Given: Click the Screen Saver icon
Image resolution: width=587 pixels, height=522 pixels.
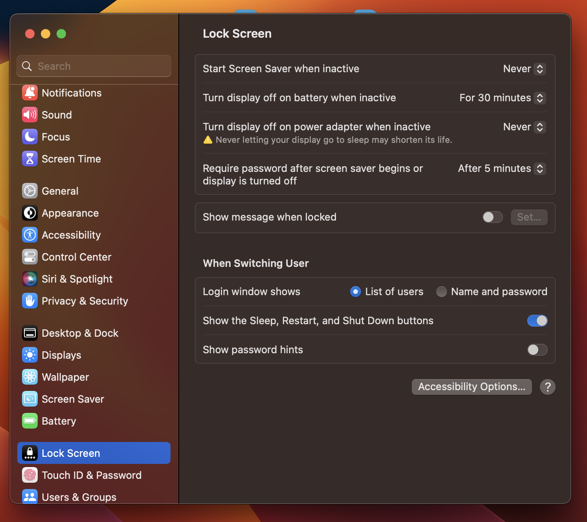Looking at the screenshot, I should point(30,399).
